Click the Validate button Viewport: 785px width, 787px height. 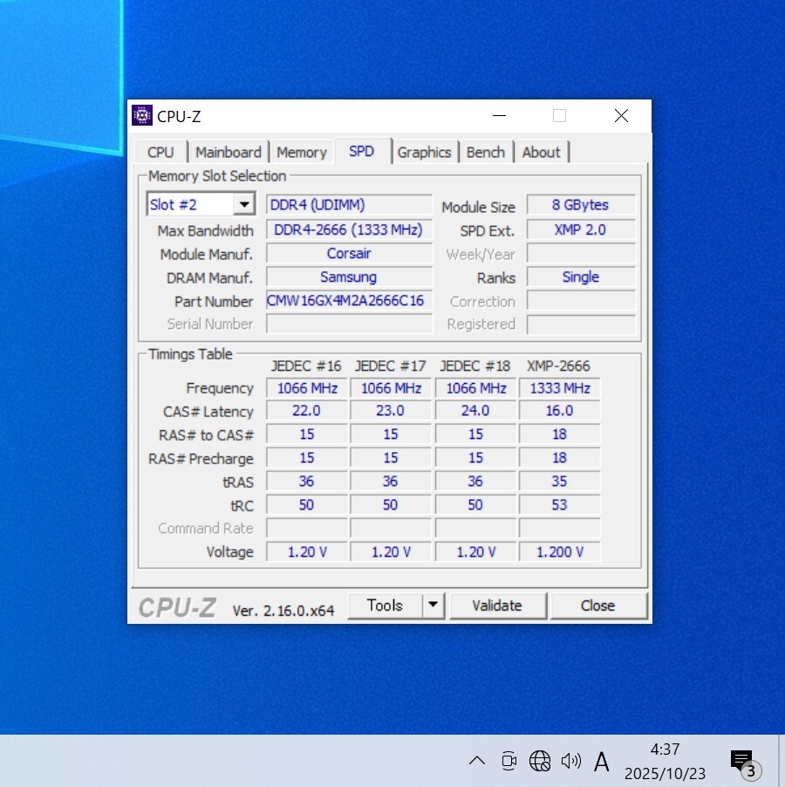coord(496,606)
